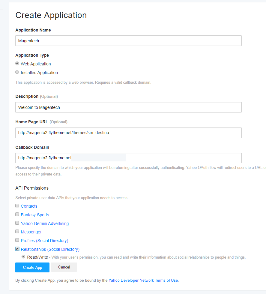Screen dimensions: 266x294
Task: Check the Fantasy Sports checkbox
Action: click(17, 214)
